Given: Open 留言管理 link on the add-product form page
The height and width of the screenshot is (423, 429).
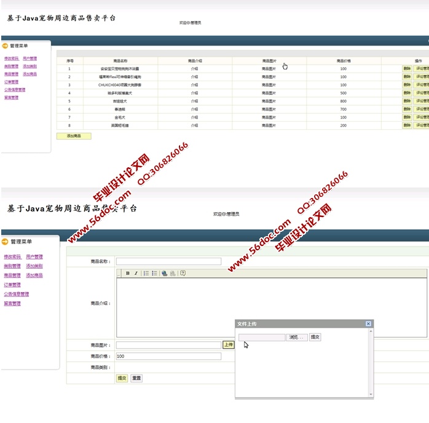Looking at the screenshot, I should [x=12, y=304].
